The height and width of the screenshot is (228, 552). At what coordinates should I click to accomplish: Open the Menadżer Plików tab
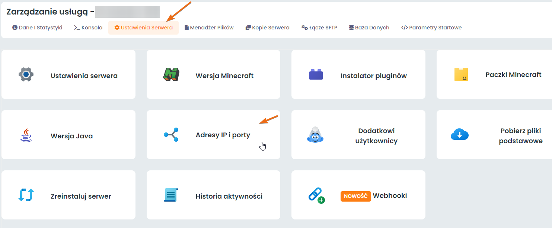coord(209,28)
